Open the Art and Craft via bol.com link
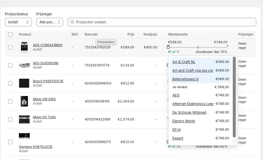263x160 pixels. click(x=193, y=71)
